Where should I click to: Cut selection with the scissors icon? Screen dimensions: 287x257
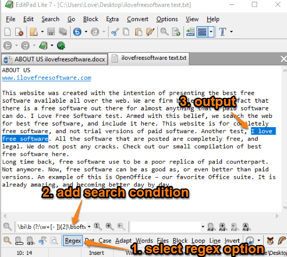pyautogui.click(x=115, y=32)
